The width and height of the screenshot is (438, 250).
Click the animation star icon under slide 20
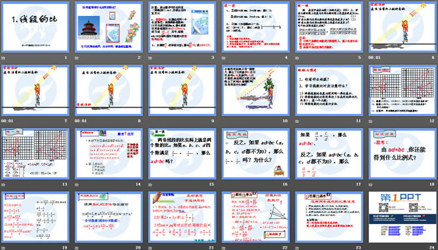click(x=76, y=247)
